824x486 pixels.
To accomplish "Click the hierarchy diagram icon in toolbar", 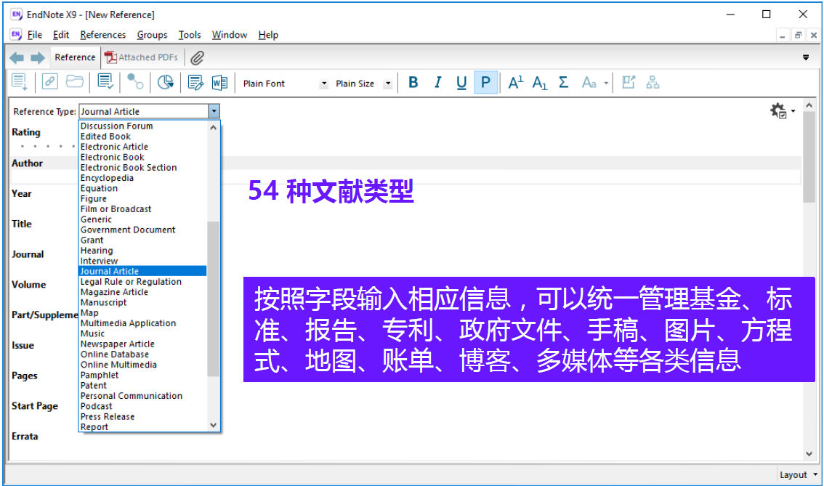I will (653, 82).
